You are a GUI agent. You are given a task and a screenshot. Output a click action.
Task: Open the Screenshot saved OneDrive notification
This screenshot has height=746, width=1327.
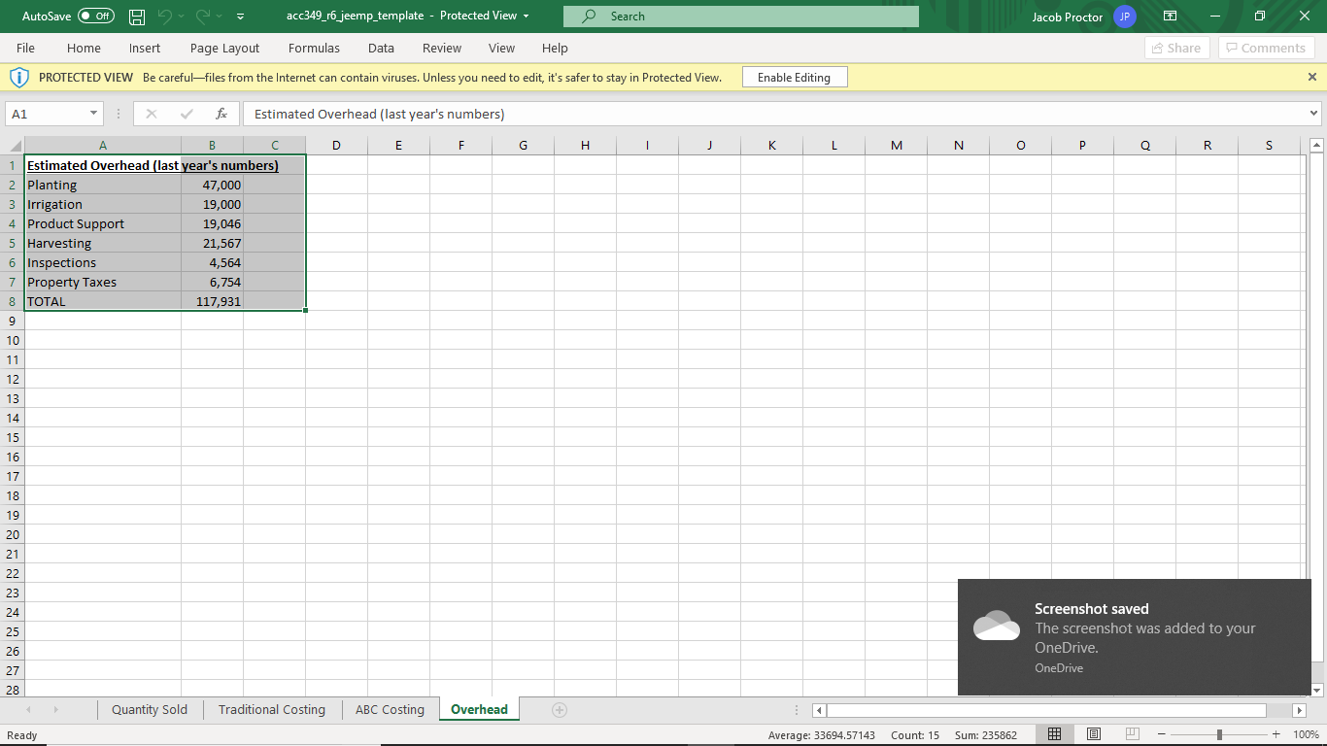click(1135, 637)
